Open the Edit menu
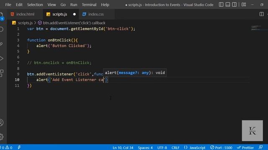268x150 pixels. pyautogui.click(x=19, y=5)
